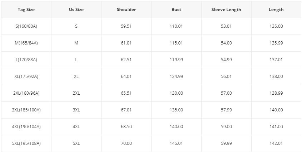Click the S(160/80A) tag size cell
The width and height of the screenshot is (302, 152).
(26, 26)
